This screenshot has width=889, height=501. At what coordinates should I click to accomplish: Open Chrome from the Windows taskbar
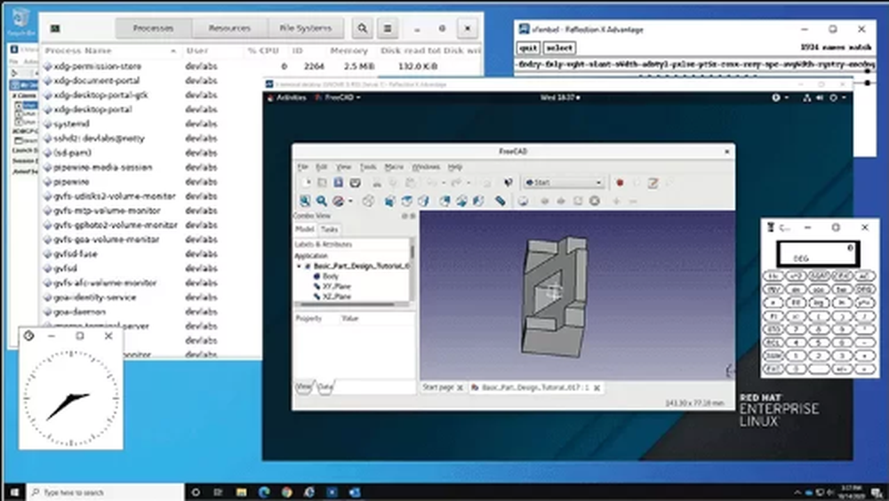287,492
